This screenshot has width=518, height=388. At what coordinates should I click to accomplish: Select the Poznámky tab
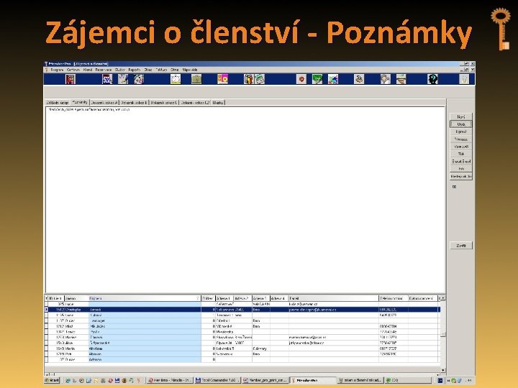80,102
